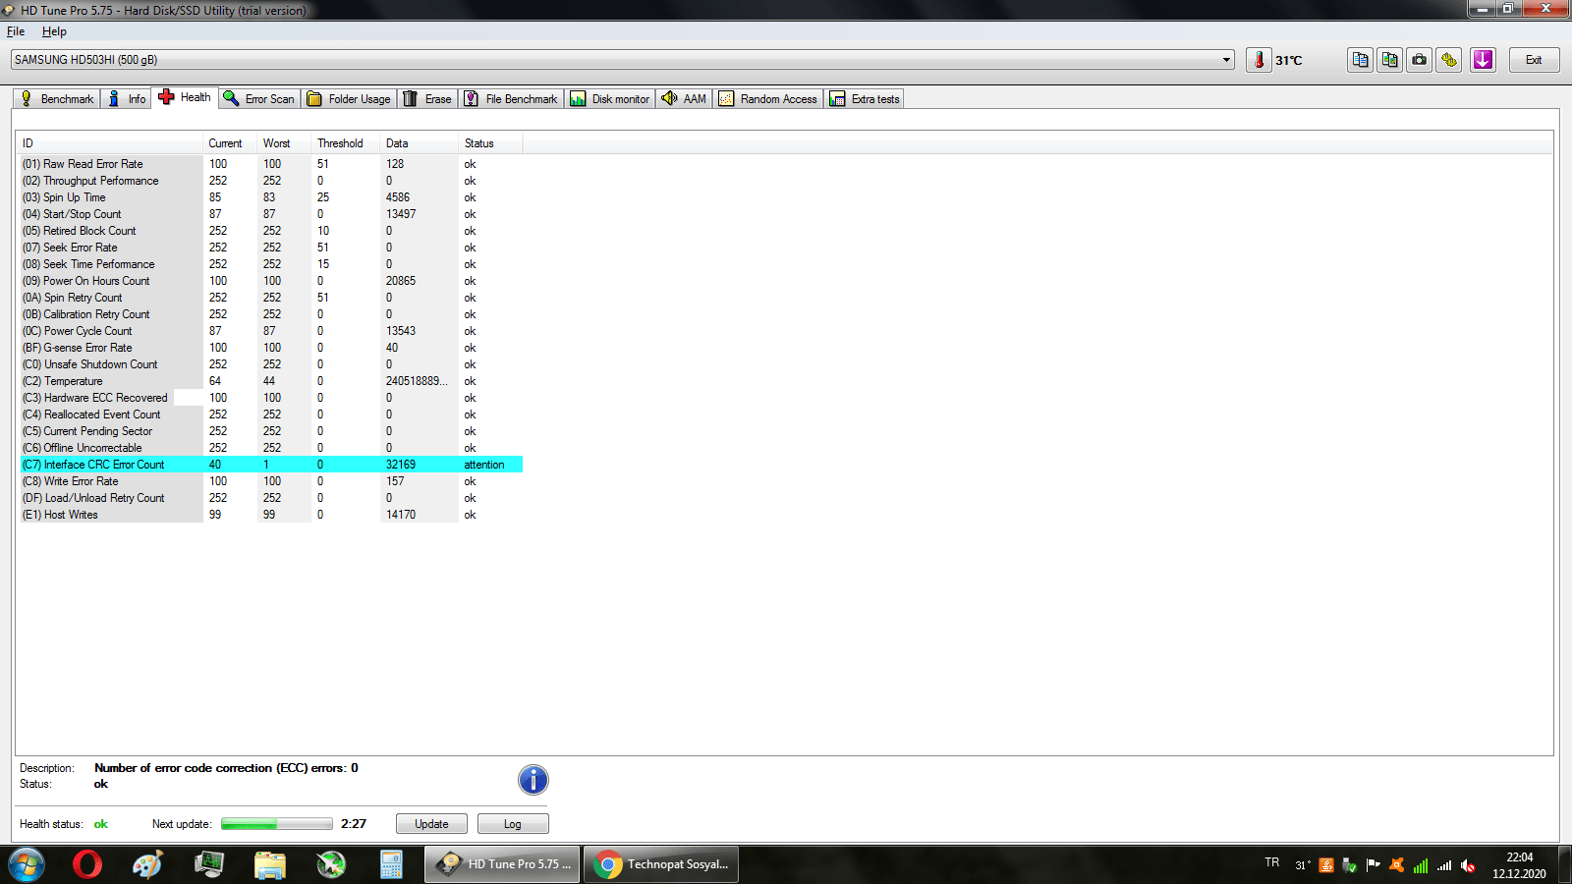Click the Current column header
Screen dimensions: 1572x884
coord(229,143)
